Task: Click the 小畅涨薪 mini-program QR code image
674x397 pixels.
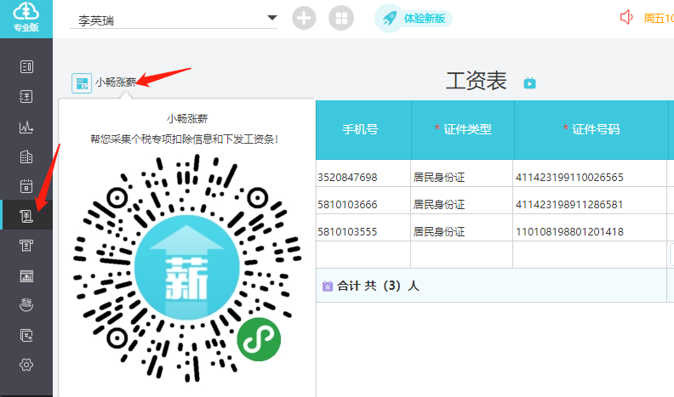Action: pyautogui.click(x=187, y=269)
